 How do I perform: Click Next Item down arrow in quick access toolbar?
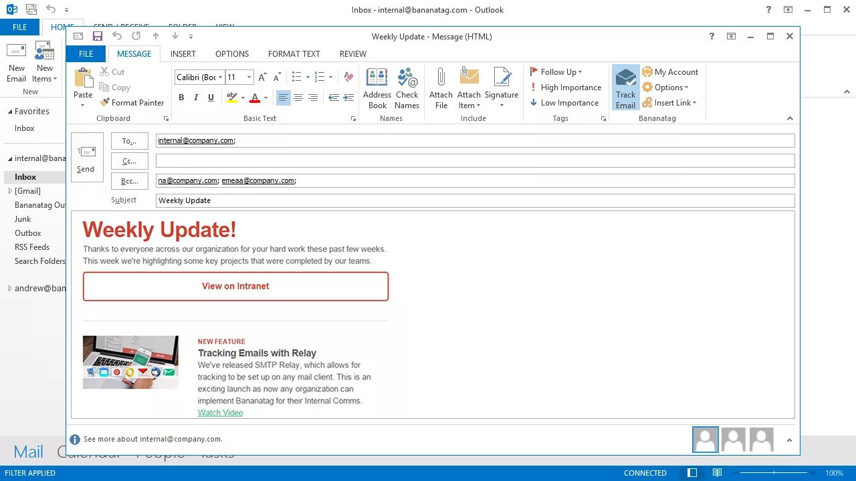click(175, 36)
